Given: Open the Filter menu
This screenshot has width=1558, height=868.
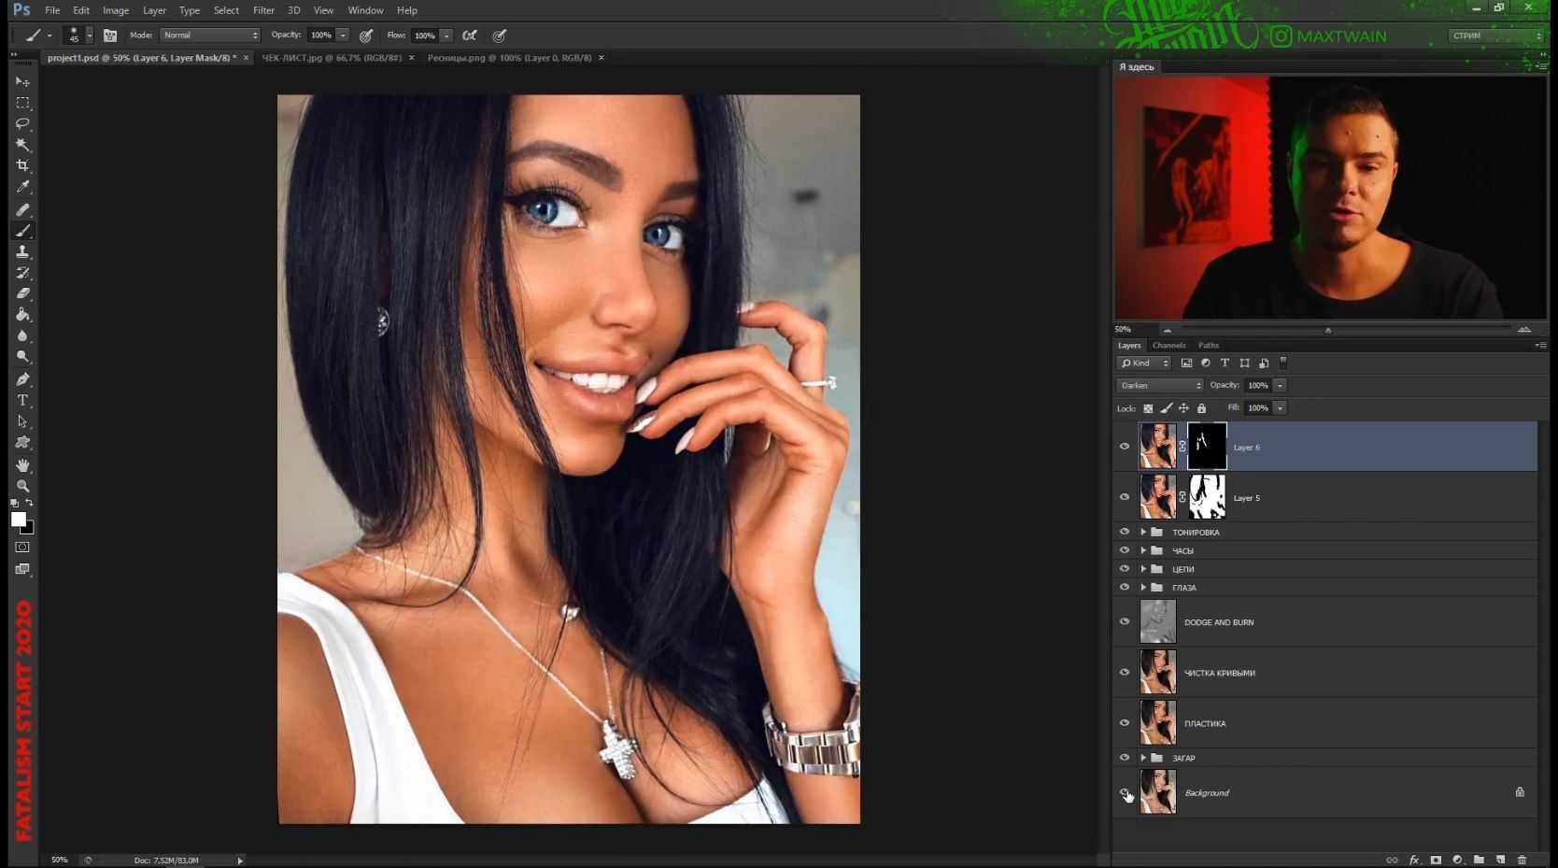Looking at the screenshot, I should pyautogui.click(x=263, y=10).
